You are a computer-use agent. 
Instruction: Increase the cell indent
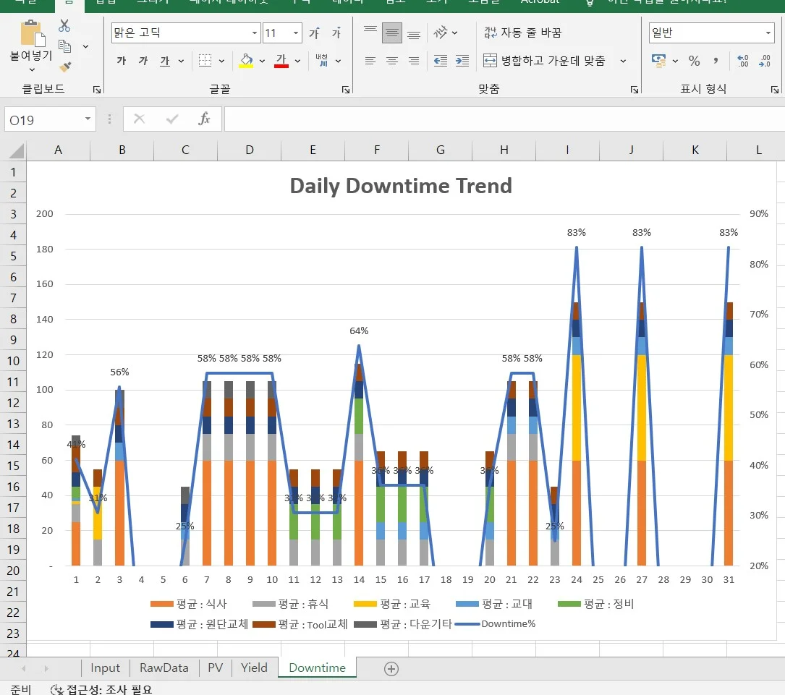tap(462, 61)
